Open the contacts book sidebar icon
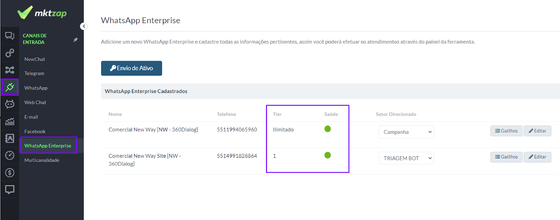The height and width of the screenshot is (220, 560). coord(10,138)
